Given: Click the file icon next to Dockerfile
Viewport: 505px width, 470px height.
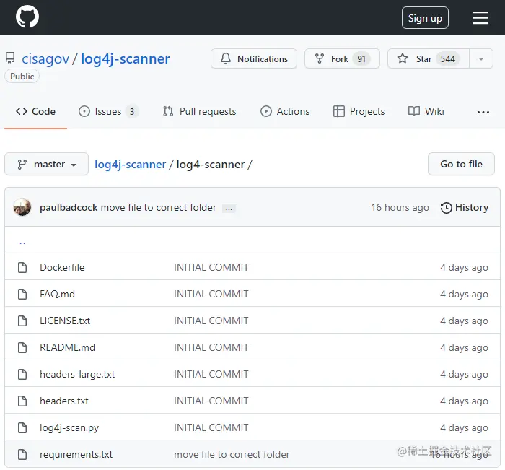Looking at the screenshot, I should (x=22, y=267).
